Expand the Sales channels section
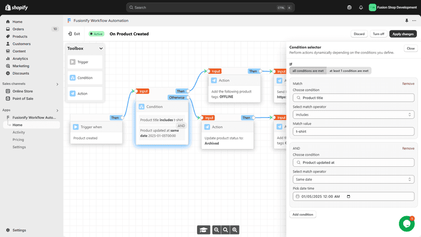Screen dimensions: 421x237 (x=57, y=84)
